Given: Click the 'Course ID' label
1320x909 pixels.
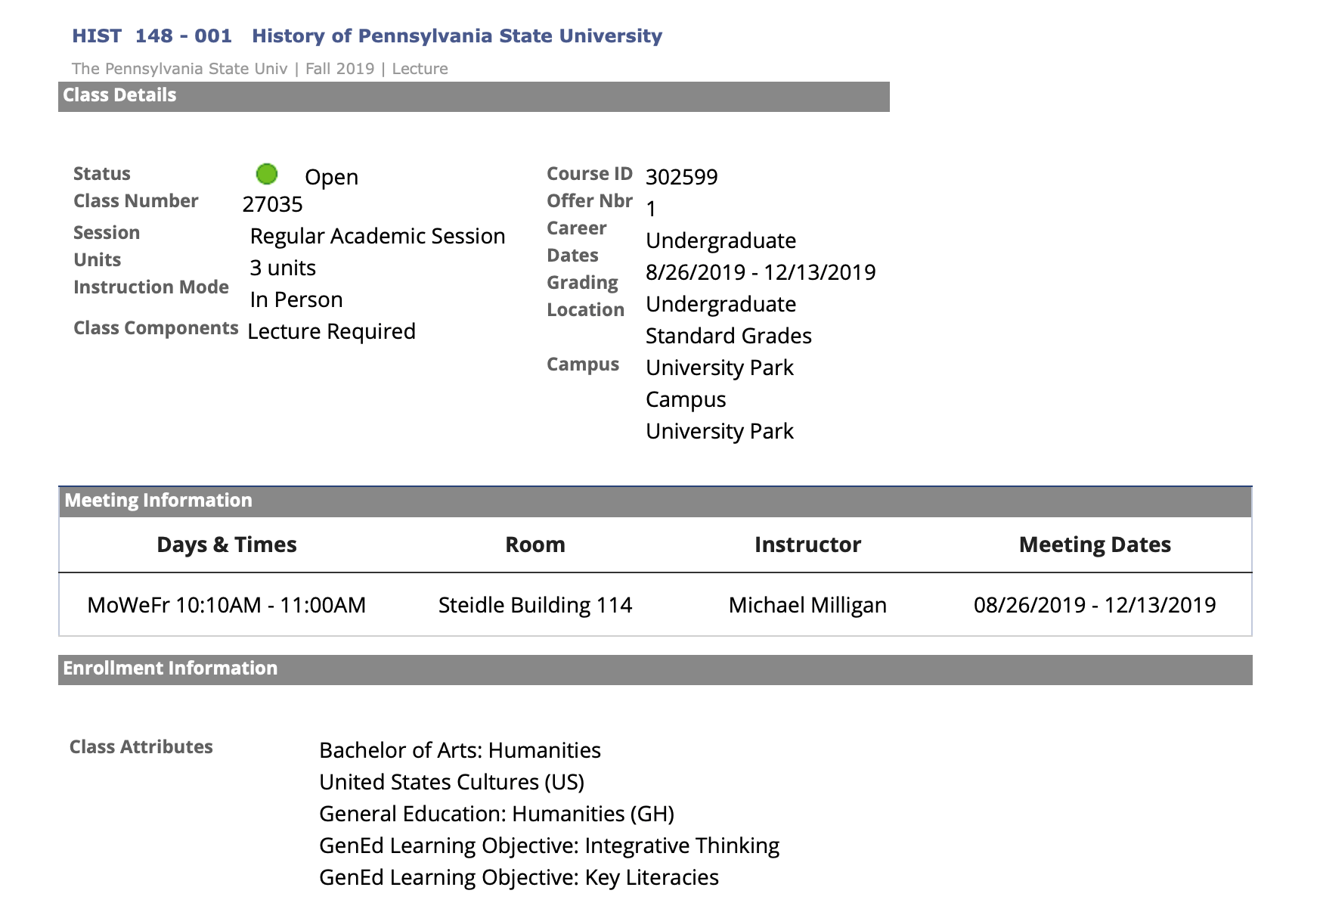Looking at the screenshot, I should [x=590, y=174].
